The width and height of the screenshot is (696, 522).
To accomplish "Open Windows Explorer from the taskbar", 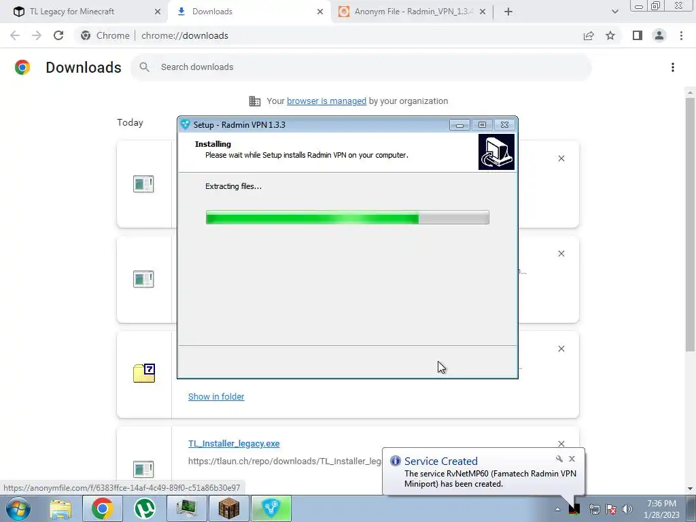I will tap(60, 508).
